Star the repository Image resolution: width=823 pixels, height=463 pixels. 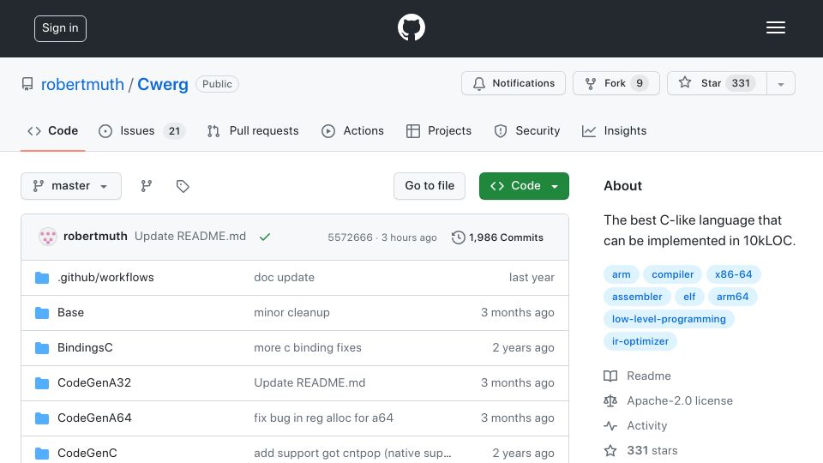[717, 83]
